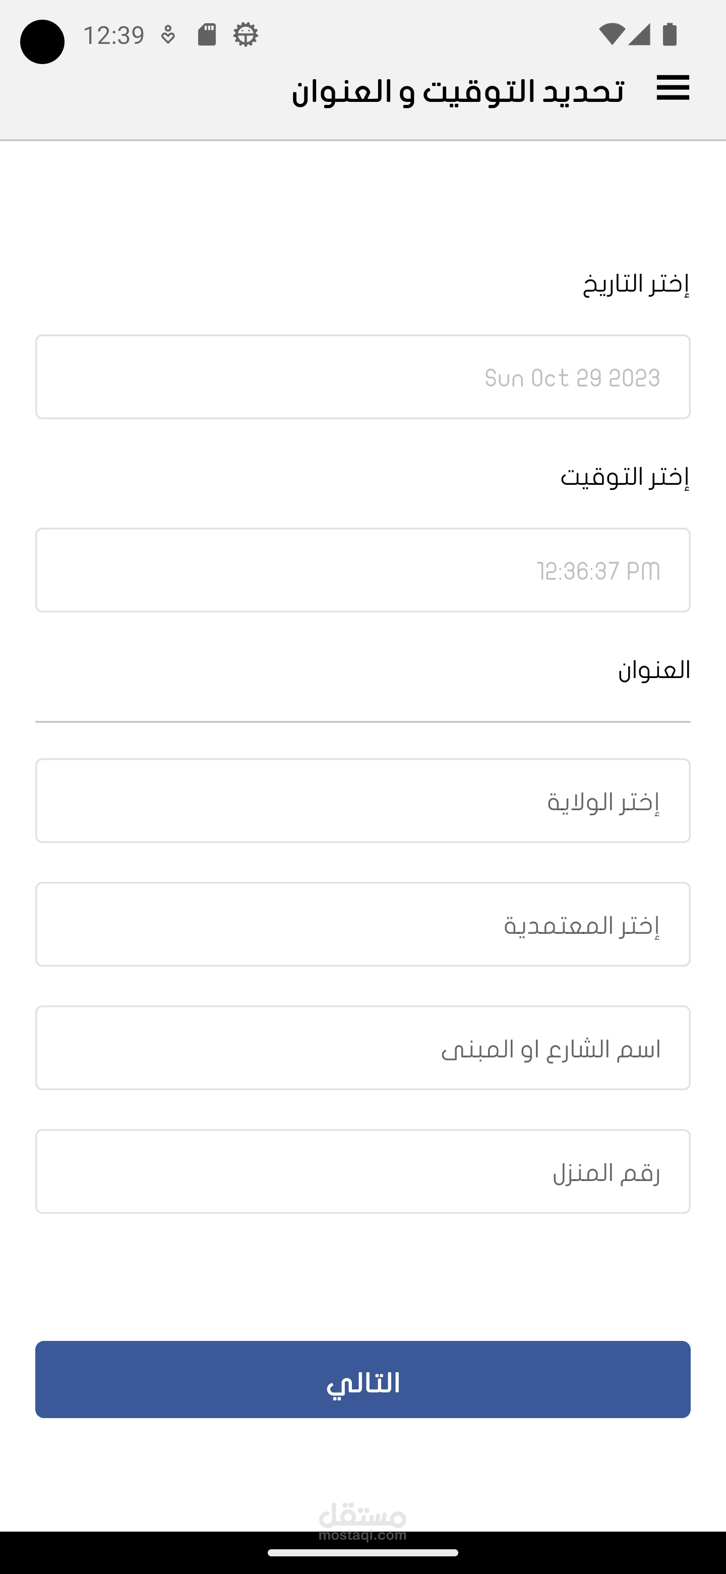Open the hamburger menu icon
The width and height of the screenshot is (726, 1574).
673,87
